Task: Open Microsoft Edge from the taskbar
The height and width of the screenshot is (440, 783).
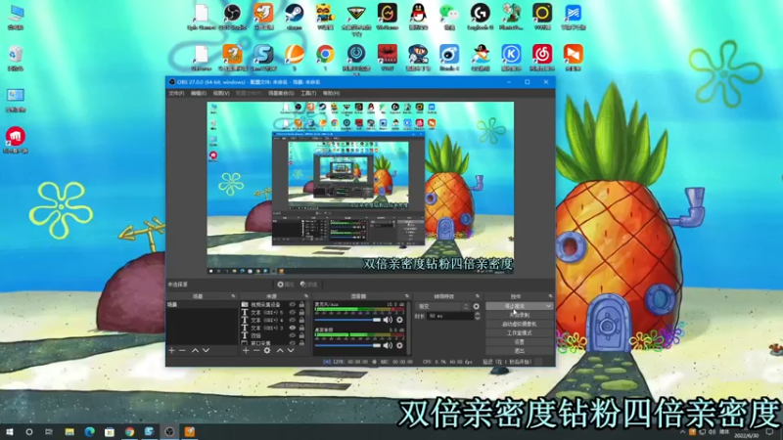Action: tap(89, 432)
